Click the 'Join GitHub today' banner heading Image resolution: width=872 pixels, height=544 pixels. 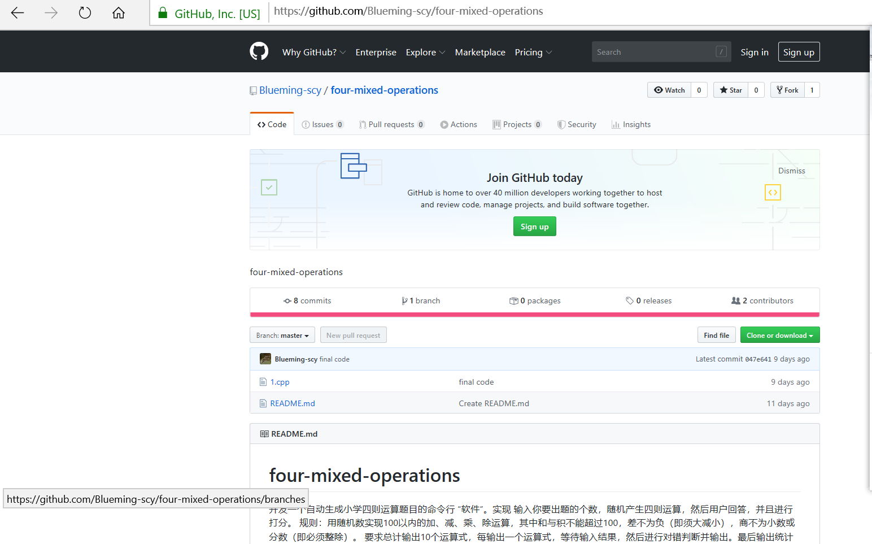point(535,178)
